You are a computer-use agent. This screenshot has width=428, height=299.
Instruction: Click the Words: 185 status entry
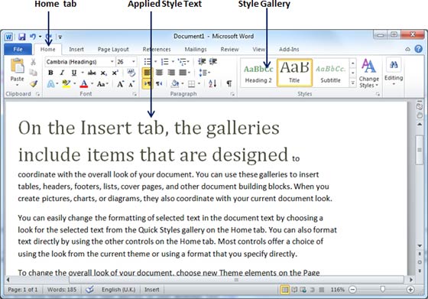point(62,290)
